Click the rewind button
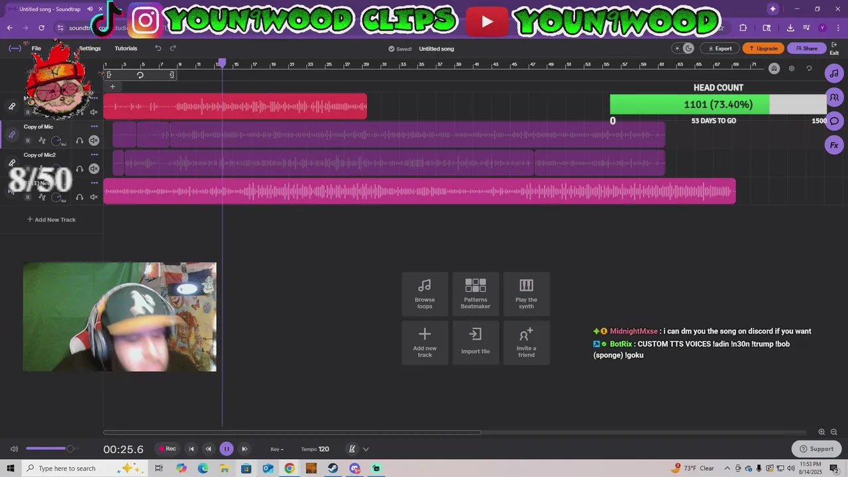Viewport: 848px width, 477px height. pos(208,449)
